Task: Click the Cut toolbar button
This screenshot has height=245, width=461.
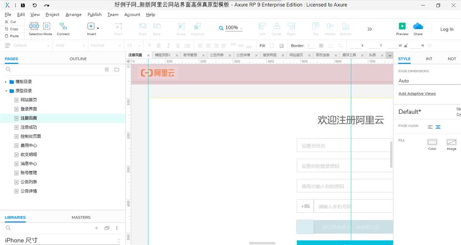Action: click(x=11, y=22)
